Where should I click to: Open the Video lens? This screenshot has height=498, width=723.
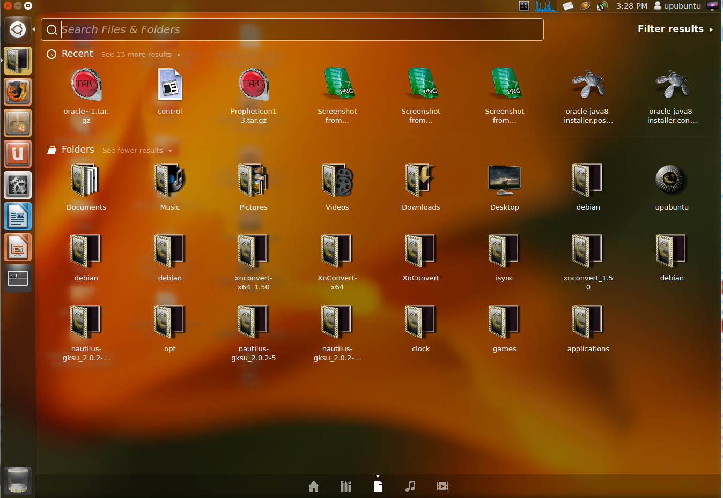pyautogui.click(x=442, y=486)
